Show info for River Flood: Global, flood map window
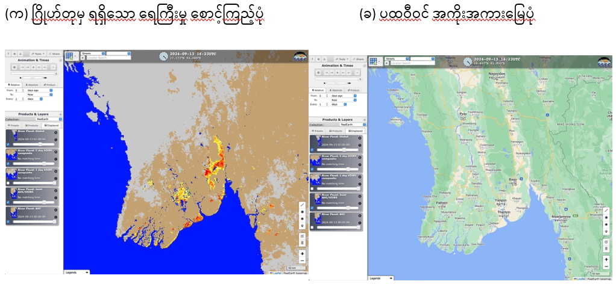The height and width of the screenshot is (284, 616). [56, 140]
